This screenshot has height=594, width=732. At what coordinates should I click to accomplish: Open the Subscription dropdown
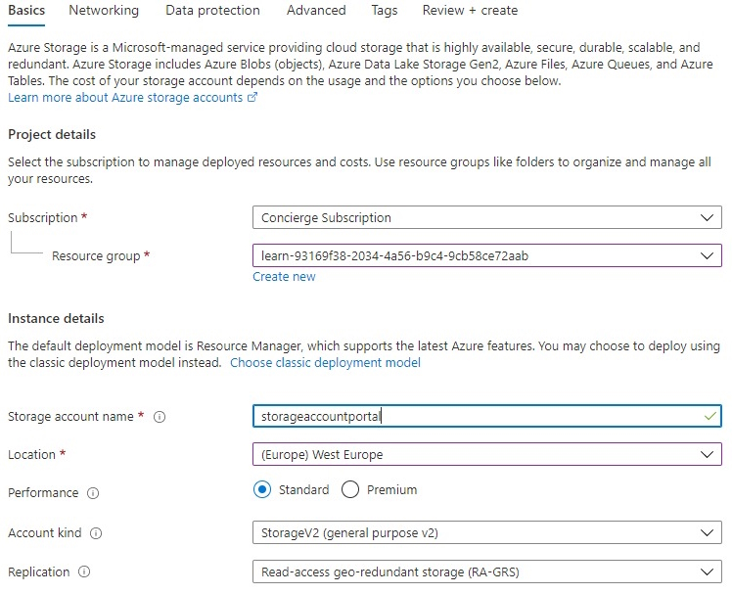pos(486,218)
